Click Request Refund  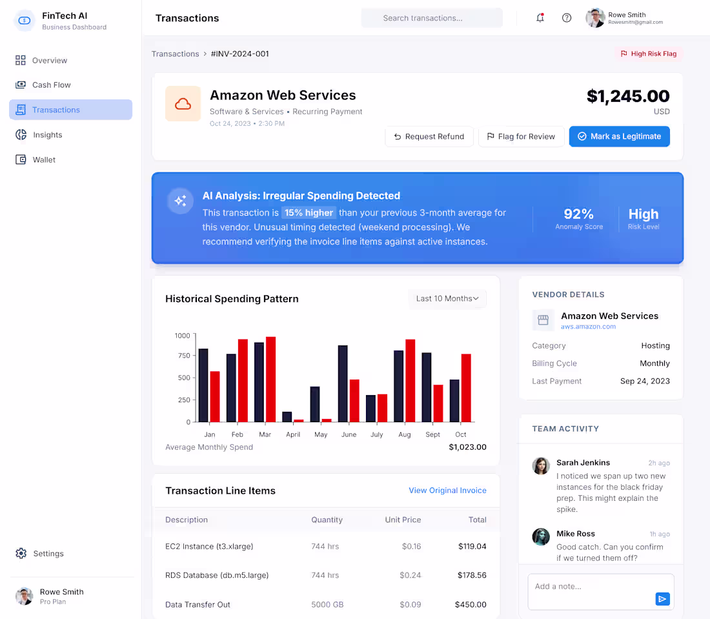(x=429, y=136)
